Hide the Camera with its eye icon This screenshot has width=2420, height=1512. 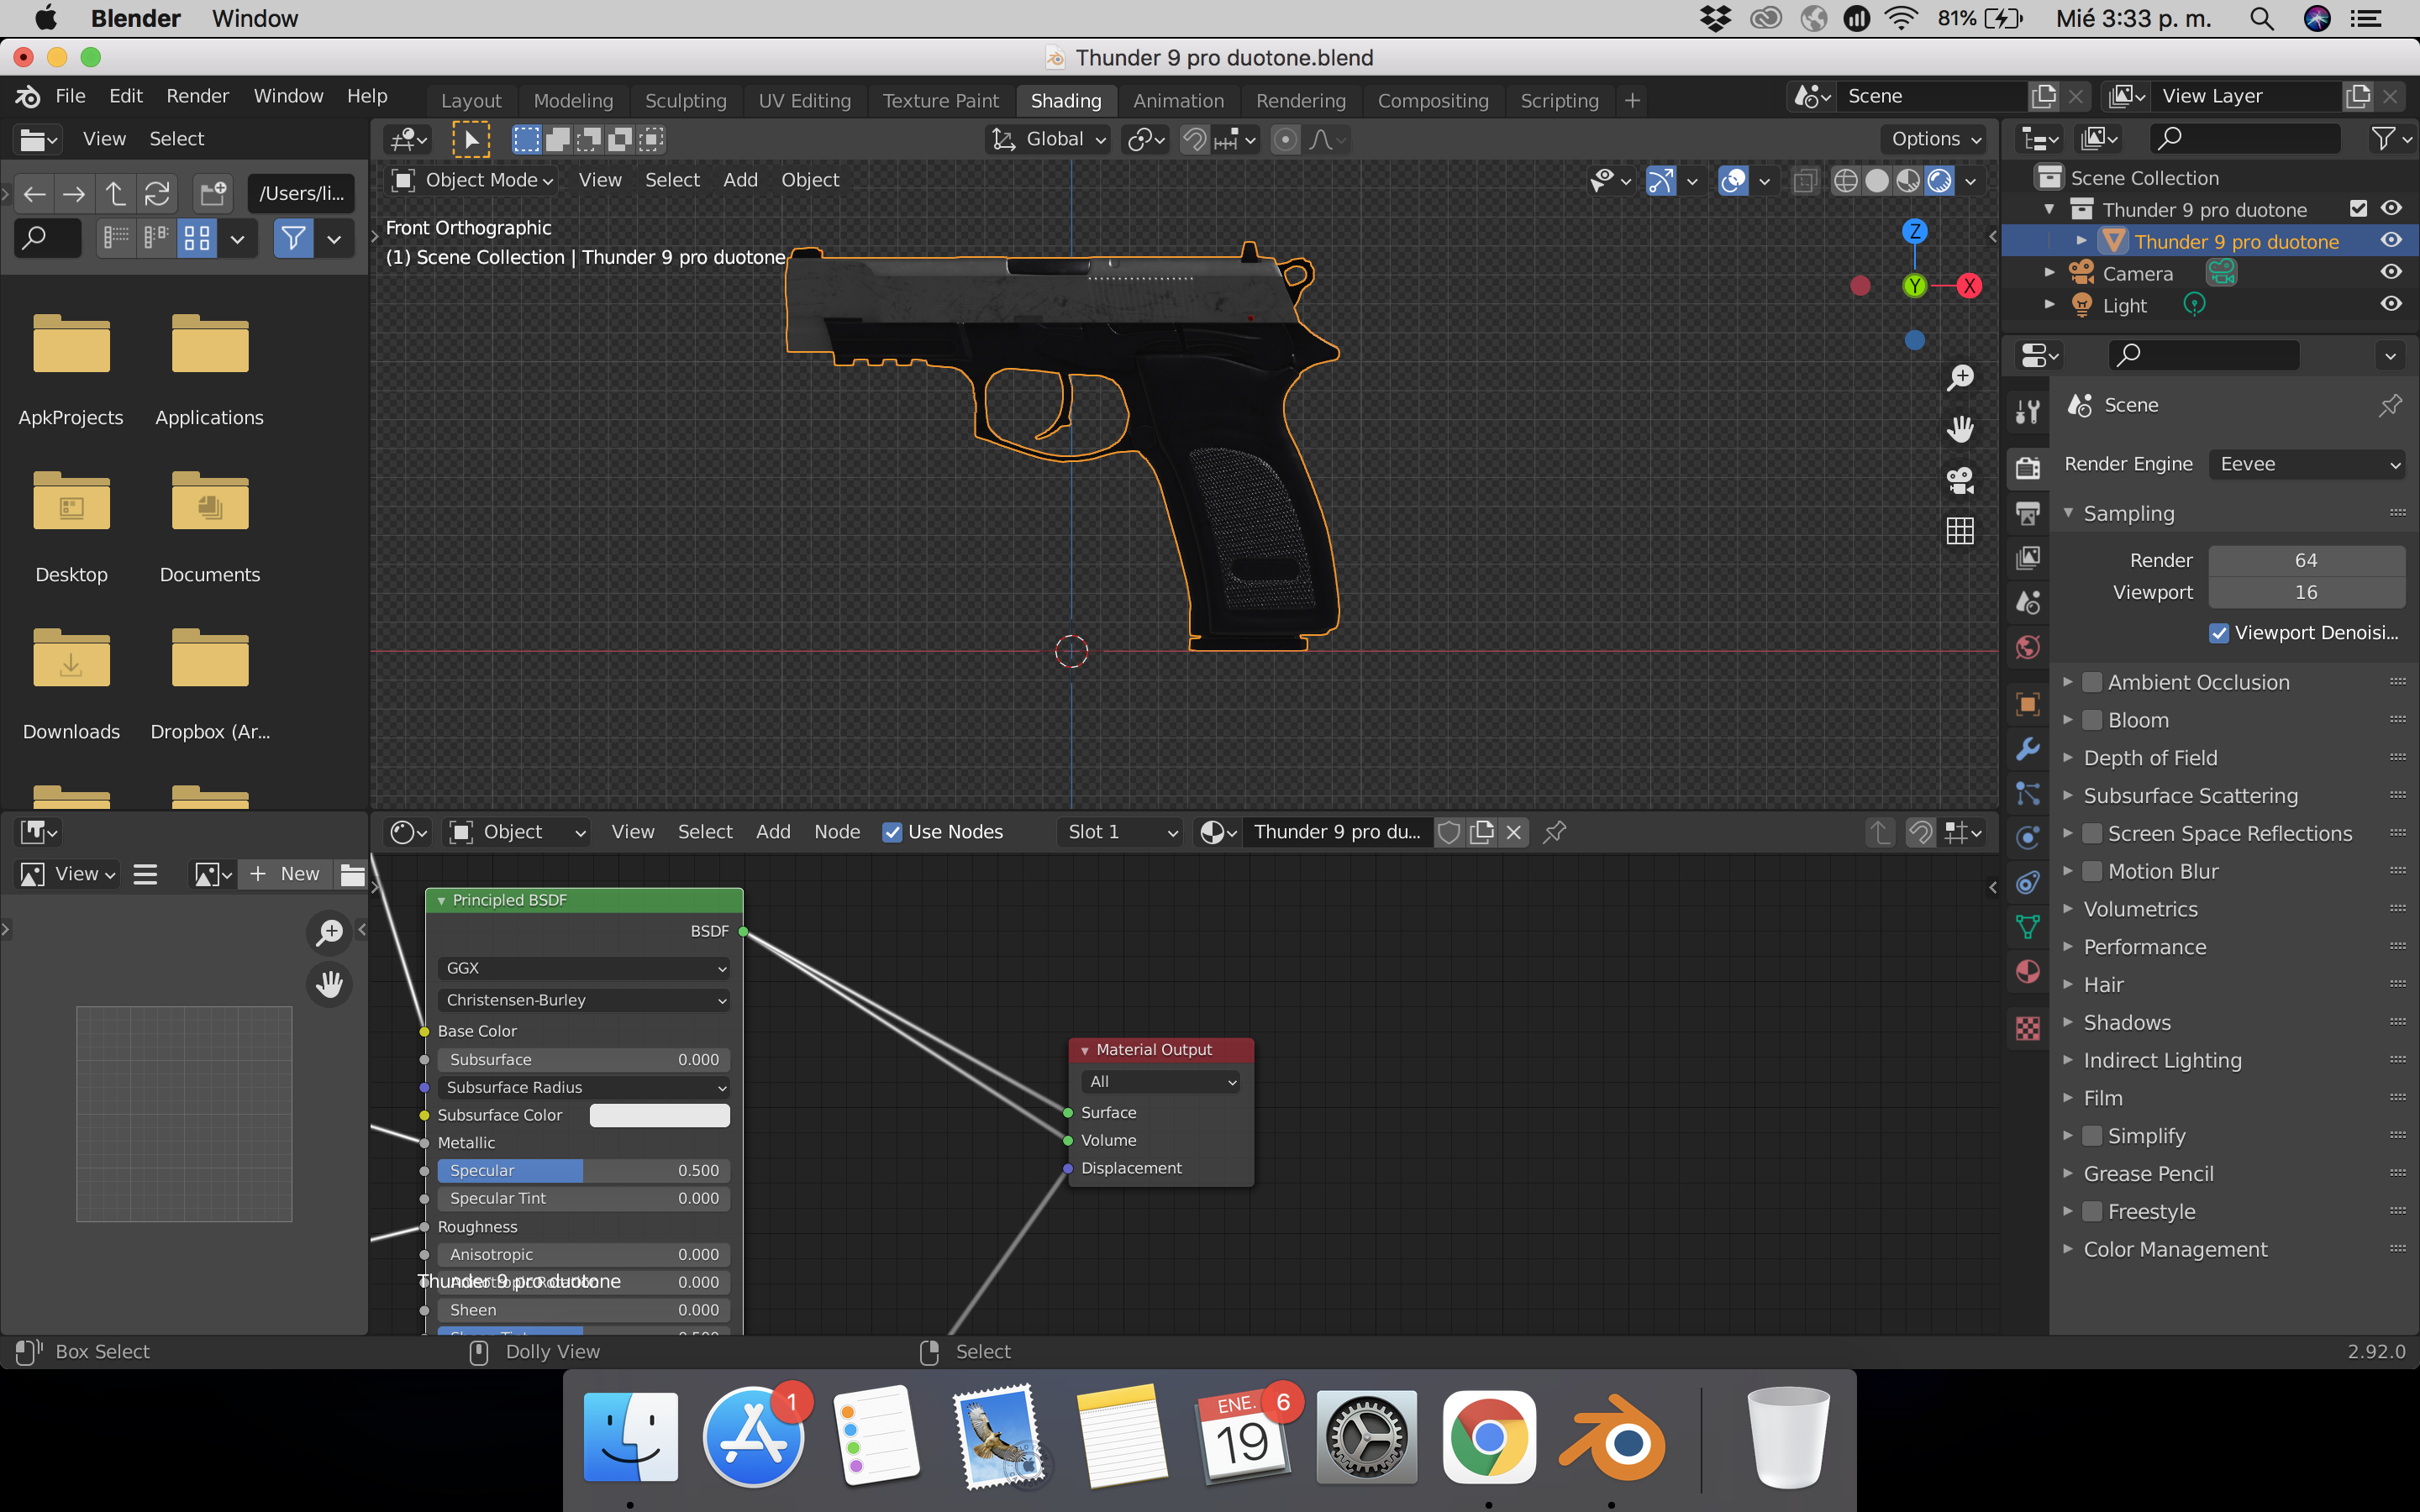tap(2390, 272)
